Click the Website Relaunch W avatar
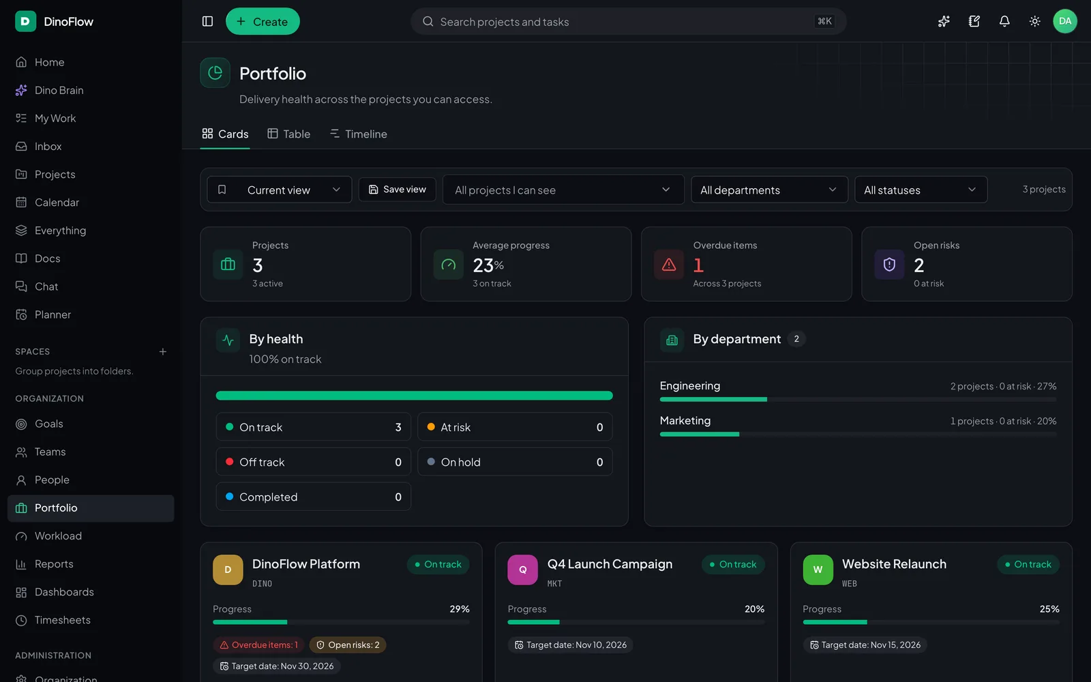Image resolution: width=1091 pixels, height=682 pixels. (x=818, y=570)
